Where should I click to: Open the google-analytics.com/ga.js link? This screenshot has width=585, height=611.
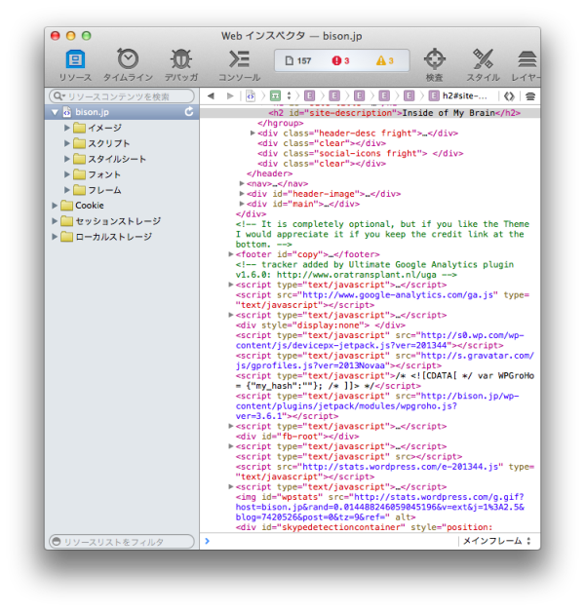tap(398, 295)
